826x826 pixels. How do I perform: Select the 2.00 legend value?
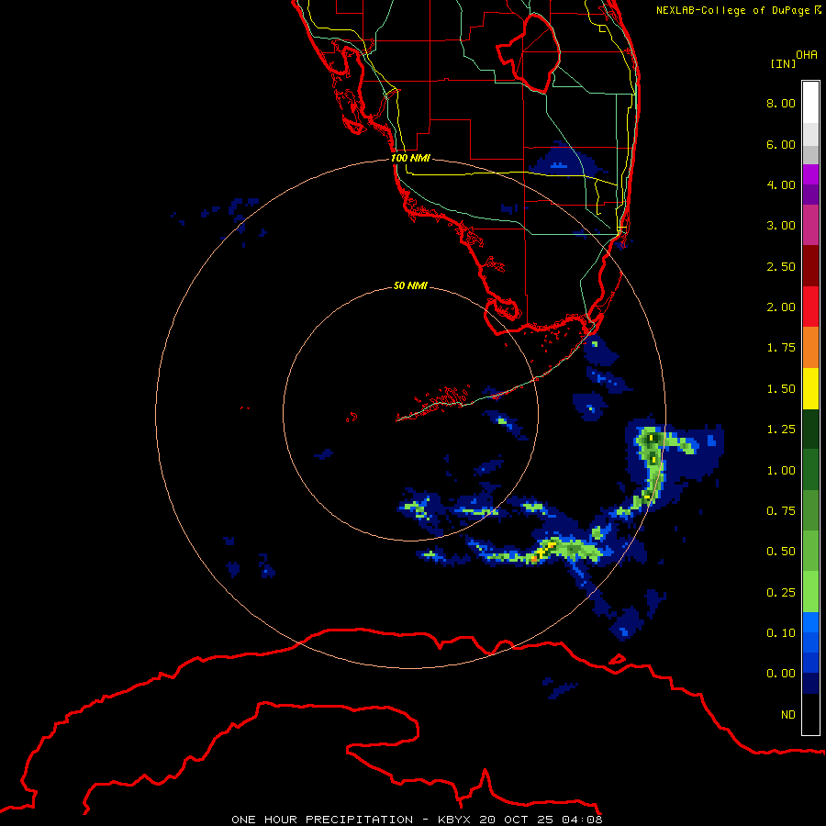pos(781,307)
